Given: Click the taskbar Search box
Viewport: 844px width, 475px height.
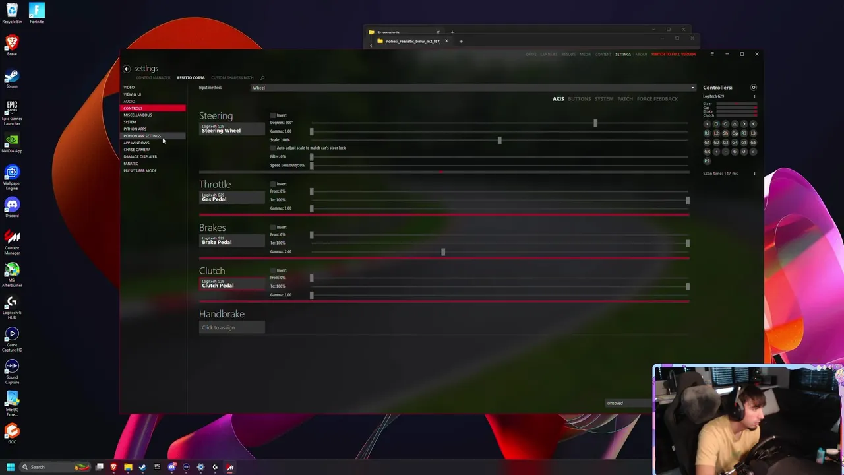Looking at the screenshot, I should 56,467.
